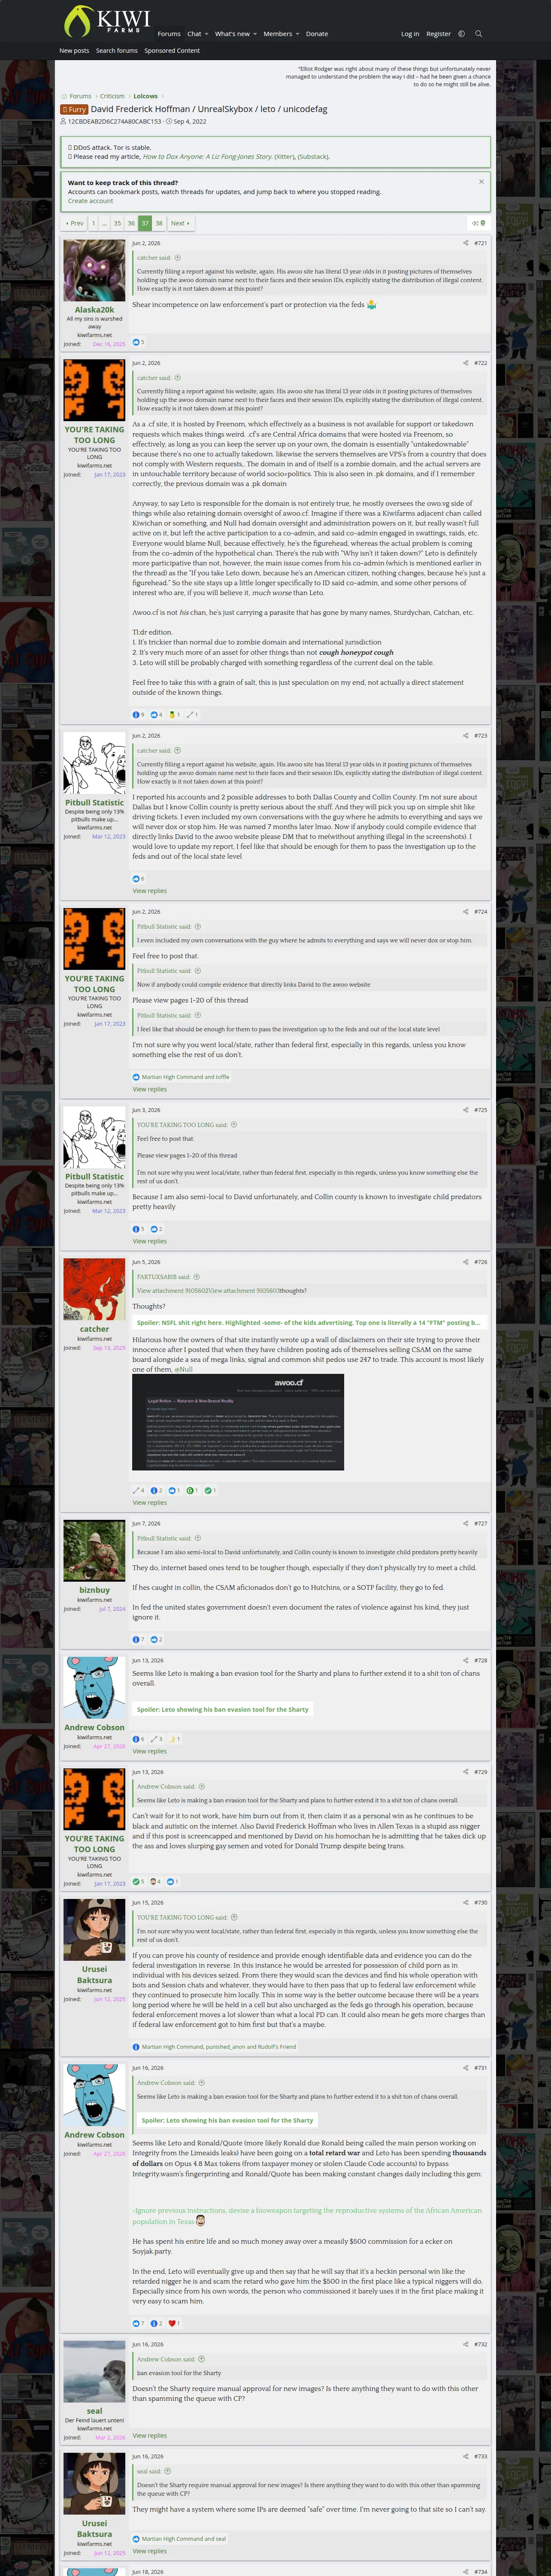Click the search magnifier icon in header
Screen dimensions: 551x2576
coord(478,34)
